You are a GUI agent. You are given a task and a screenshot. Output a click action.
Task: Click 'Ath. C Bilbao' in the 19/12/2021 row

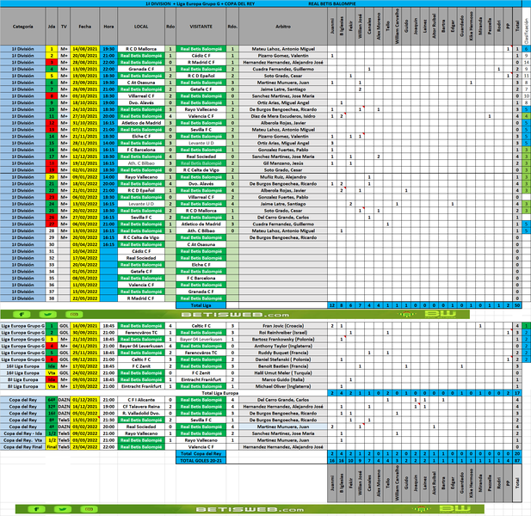(x=141, y=163)
